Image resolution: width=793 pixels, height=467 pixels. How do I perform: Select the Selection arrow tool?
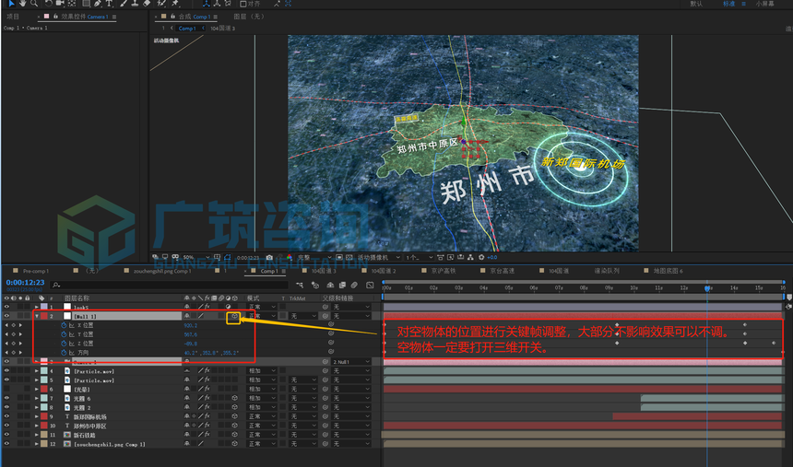click(x=11, y=3)
